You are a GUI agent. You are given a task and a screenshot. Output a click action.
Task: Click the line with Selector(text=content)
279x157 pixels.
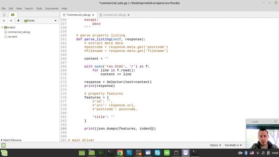pyautogui.click(x=118, y=82)
